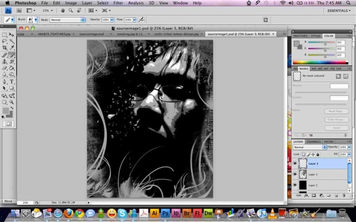Select the Eyedropper tool

pyautogui.click(x=12, y=47)
